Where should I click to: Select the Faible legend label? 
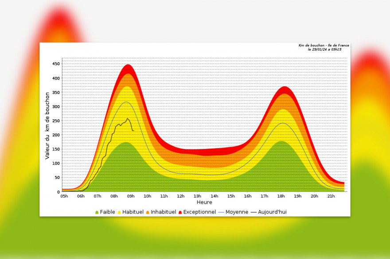coord(108,212)
